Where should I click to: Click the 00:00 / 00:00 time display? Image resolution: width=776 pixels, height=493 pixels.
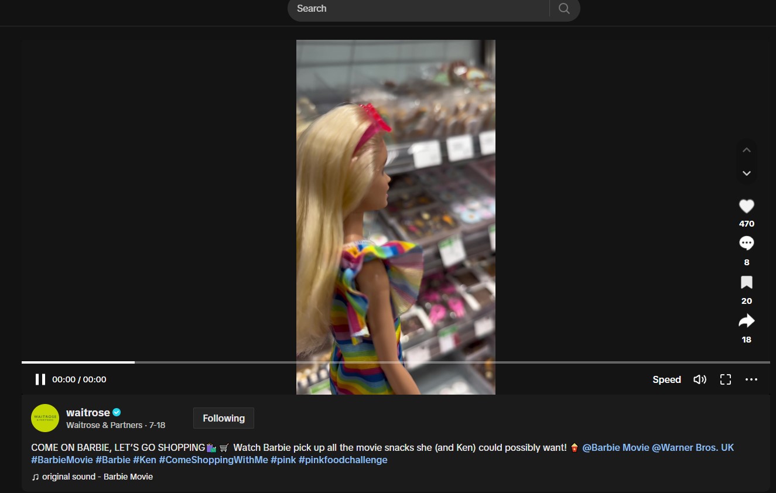79,379
